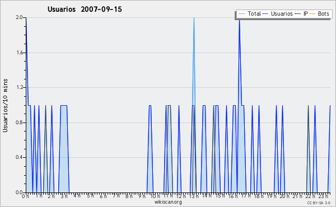The width and height of the screenshot is (336, 207).
Task: Click the '1.6' y-axis value
Action: pyautogui.click(x=19, y=53)
